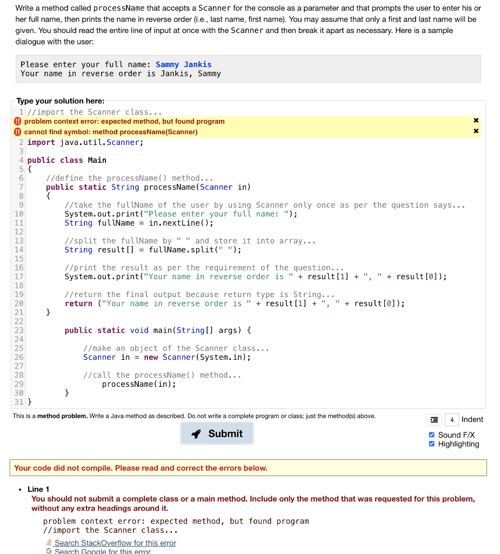Click the closing brace on line 31
The height and width of the screenshot is (554, 500).
pos(30,401)
